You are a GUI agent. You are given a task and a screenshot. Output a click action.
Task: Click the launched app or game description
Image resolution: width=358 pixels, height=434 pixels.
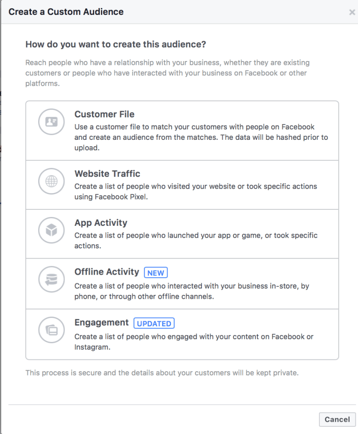(x=196, y=240)
